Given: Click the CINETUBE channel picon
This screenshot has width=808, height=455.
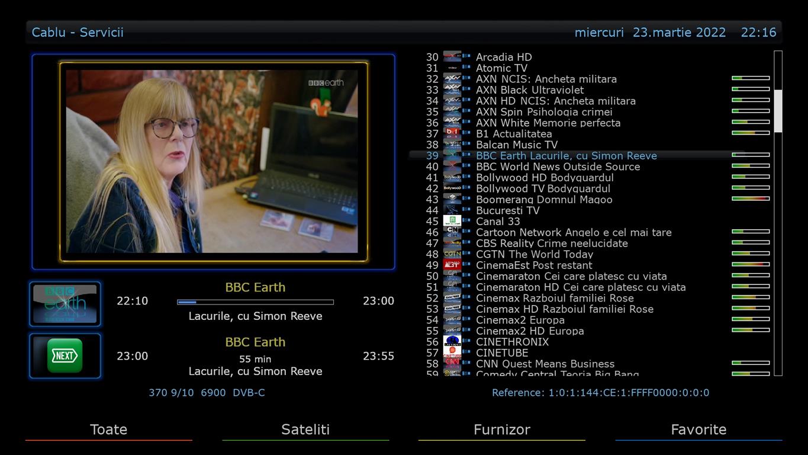Looking at the screenshot, I should [452, 353].
